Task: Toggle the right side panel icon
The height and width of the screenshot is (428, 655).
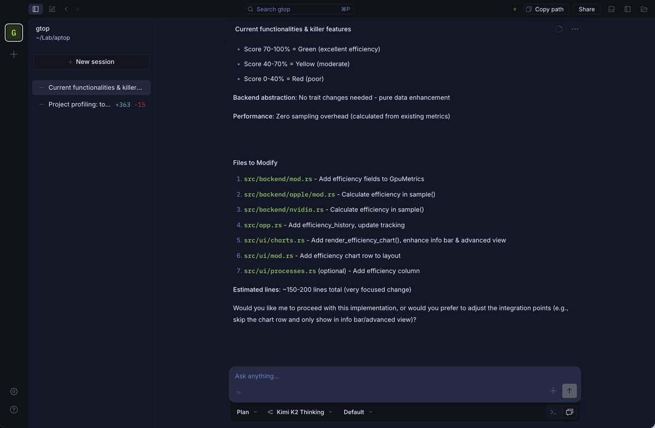Action: pyautogui.click(x=628, y=9)
